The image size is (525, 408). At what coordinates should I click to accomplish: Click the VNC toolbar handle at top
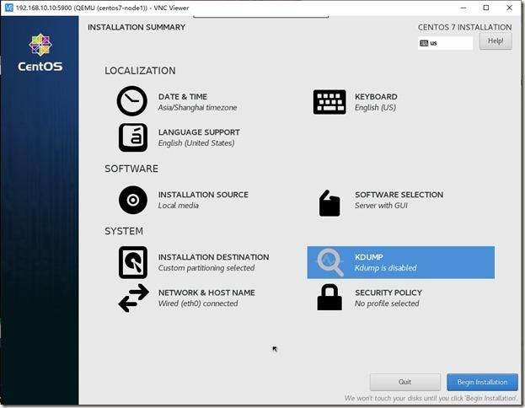[x=261, y=16]
